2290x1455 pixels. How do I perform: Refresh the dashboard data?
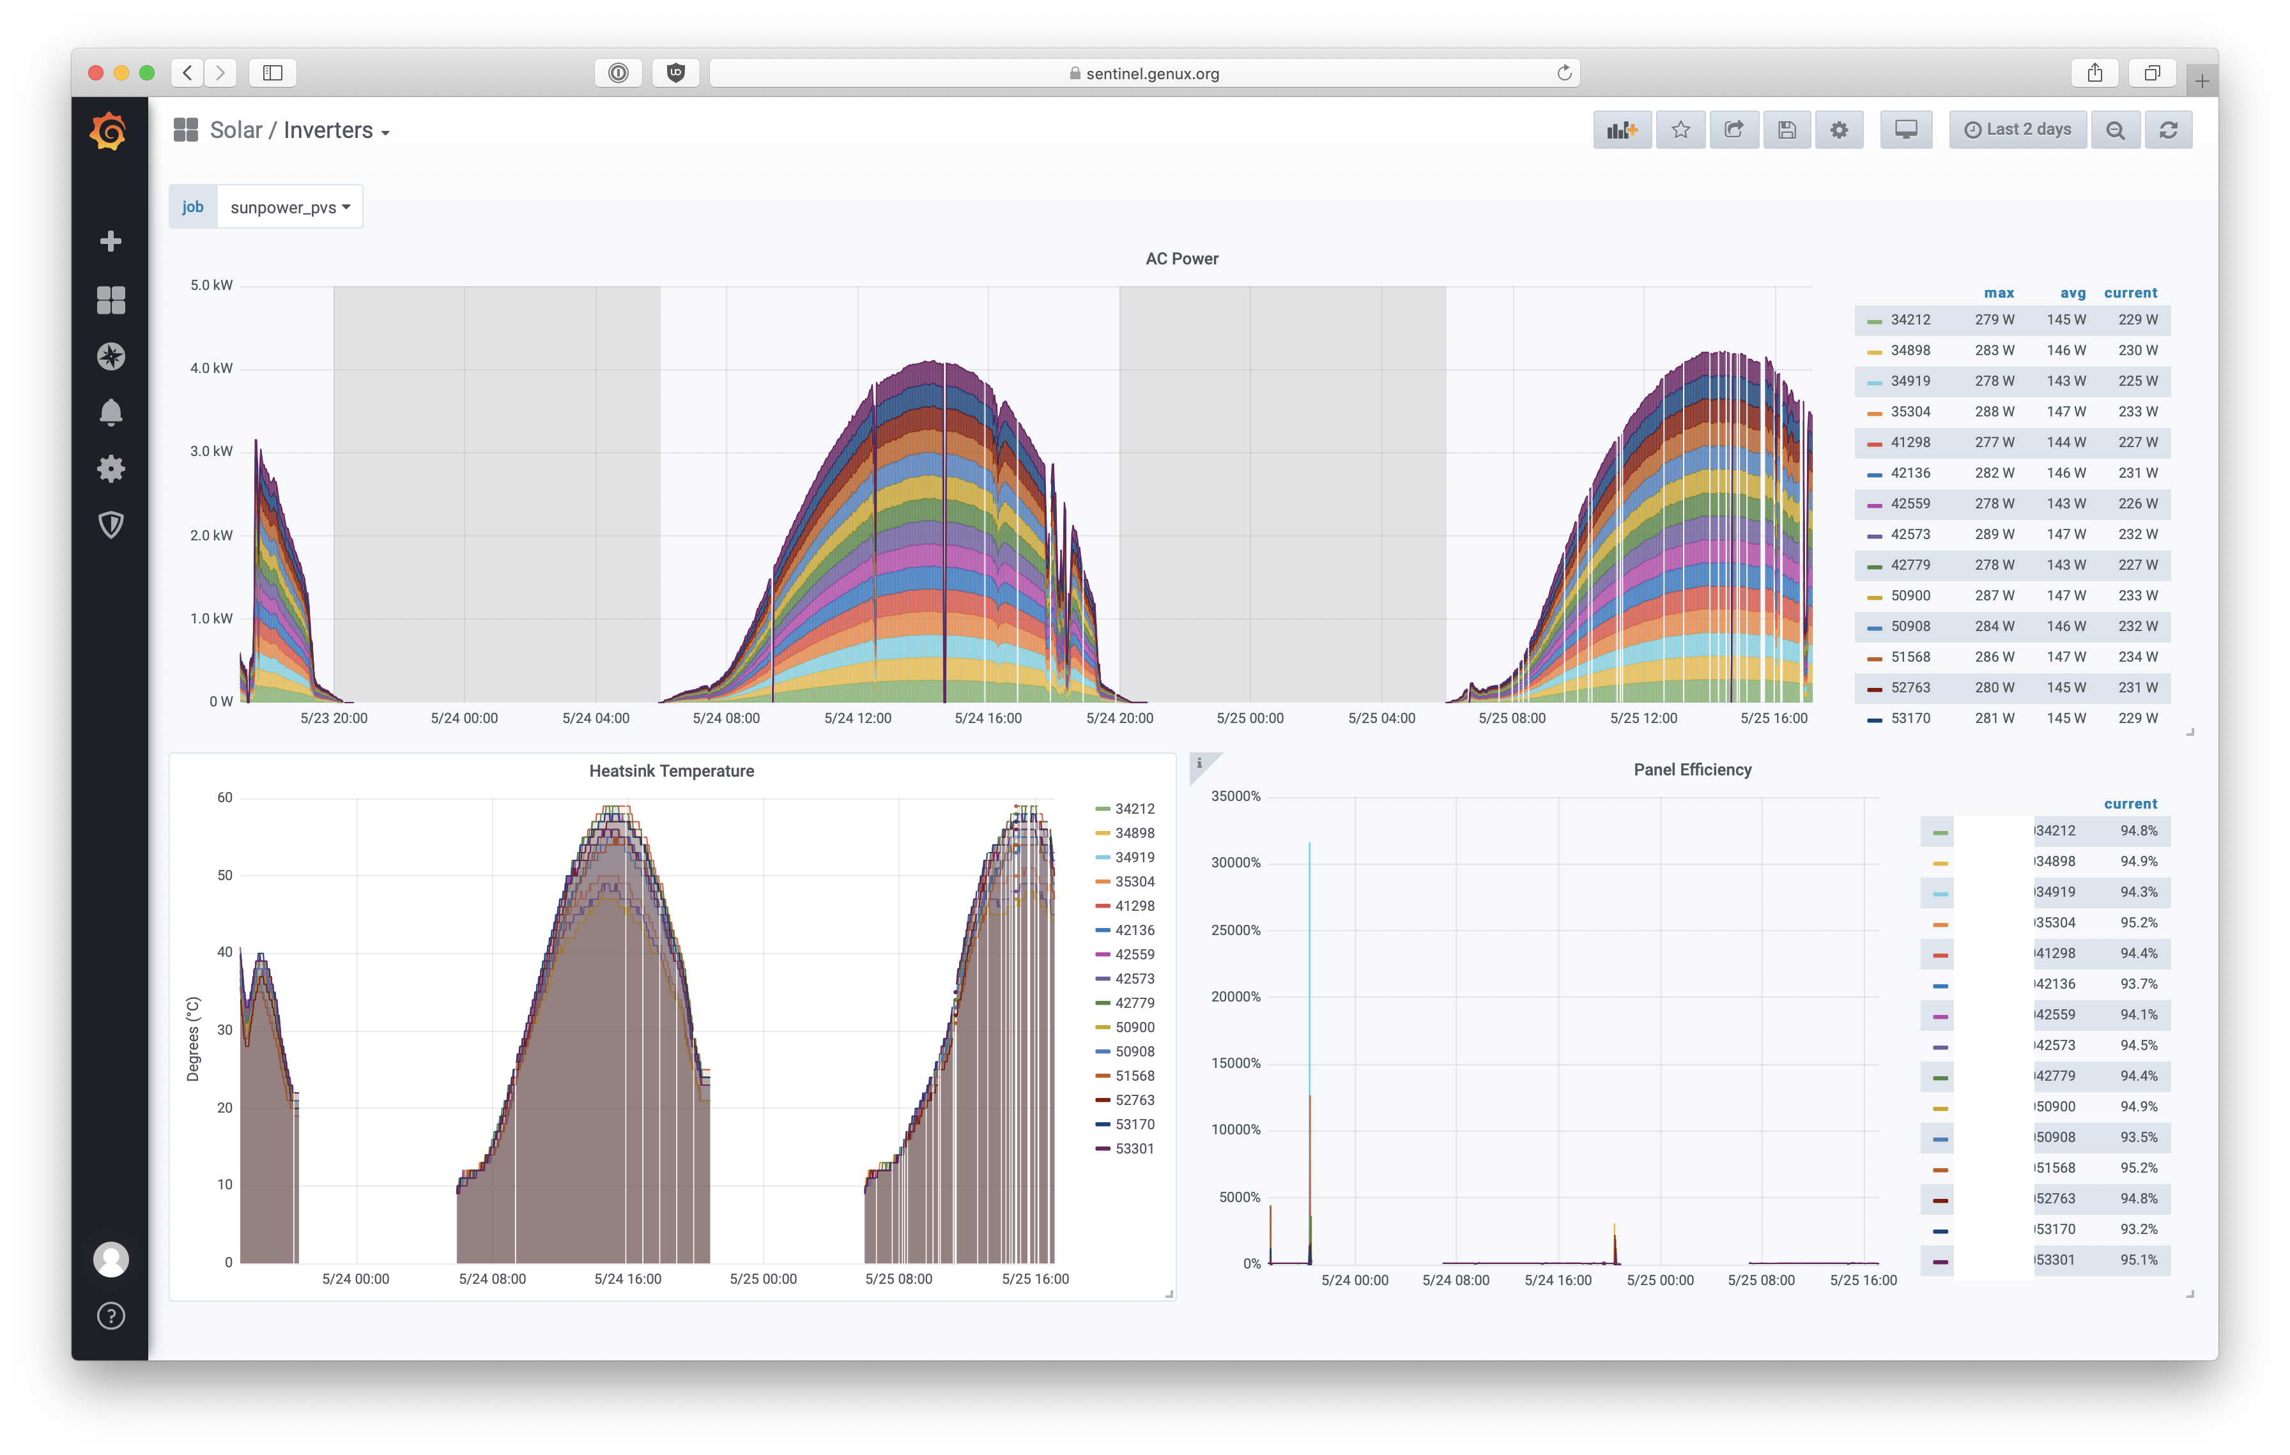(x=2168, y=130)
